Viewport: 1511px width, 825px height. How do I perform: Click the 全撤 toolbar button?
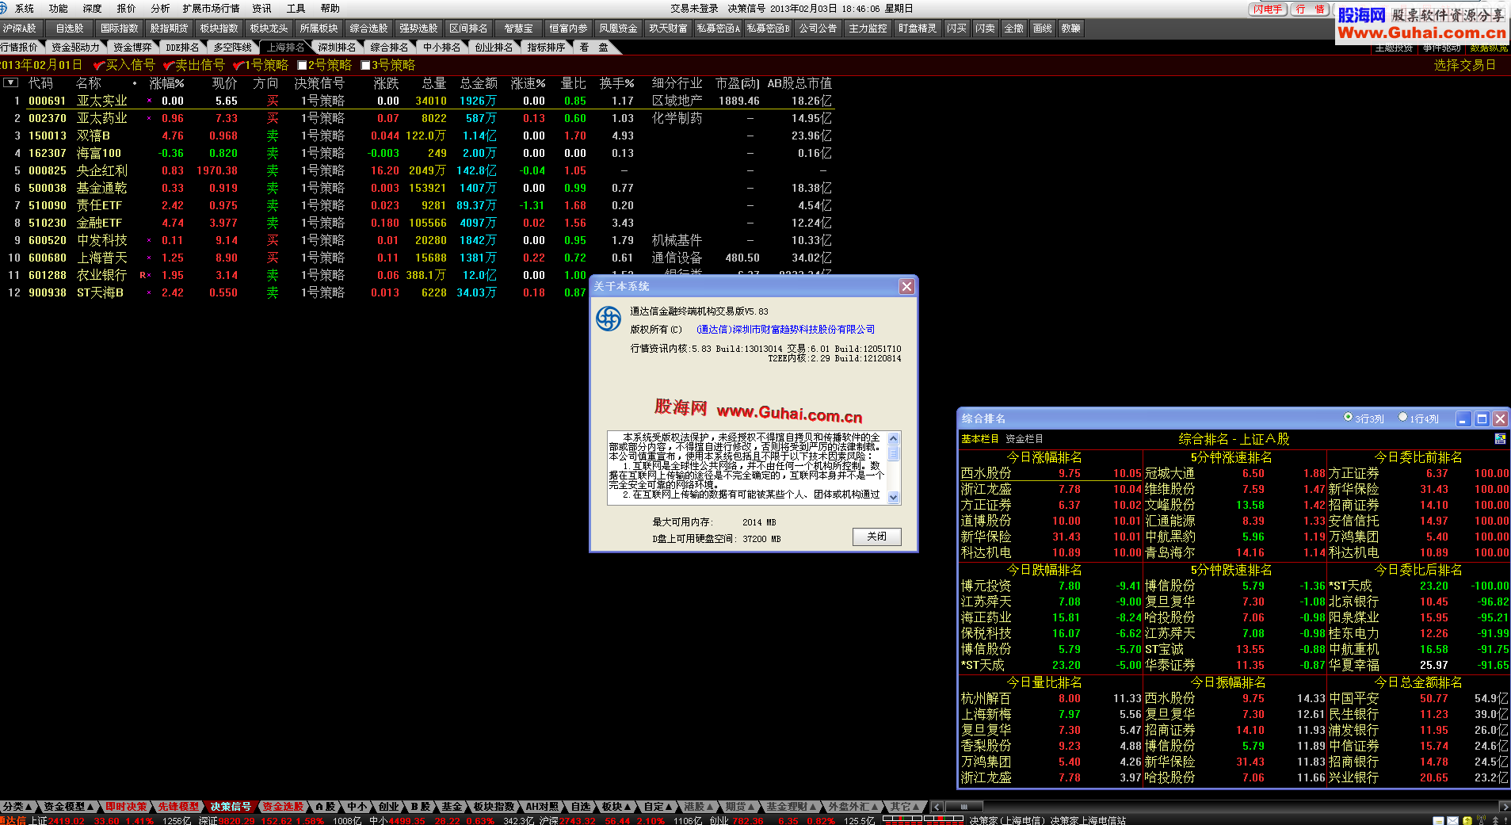pos(1014,29)
